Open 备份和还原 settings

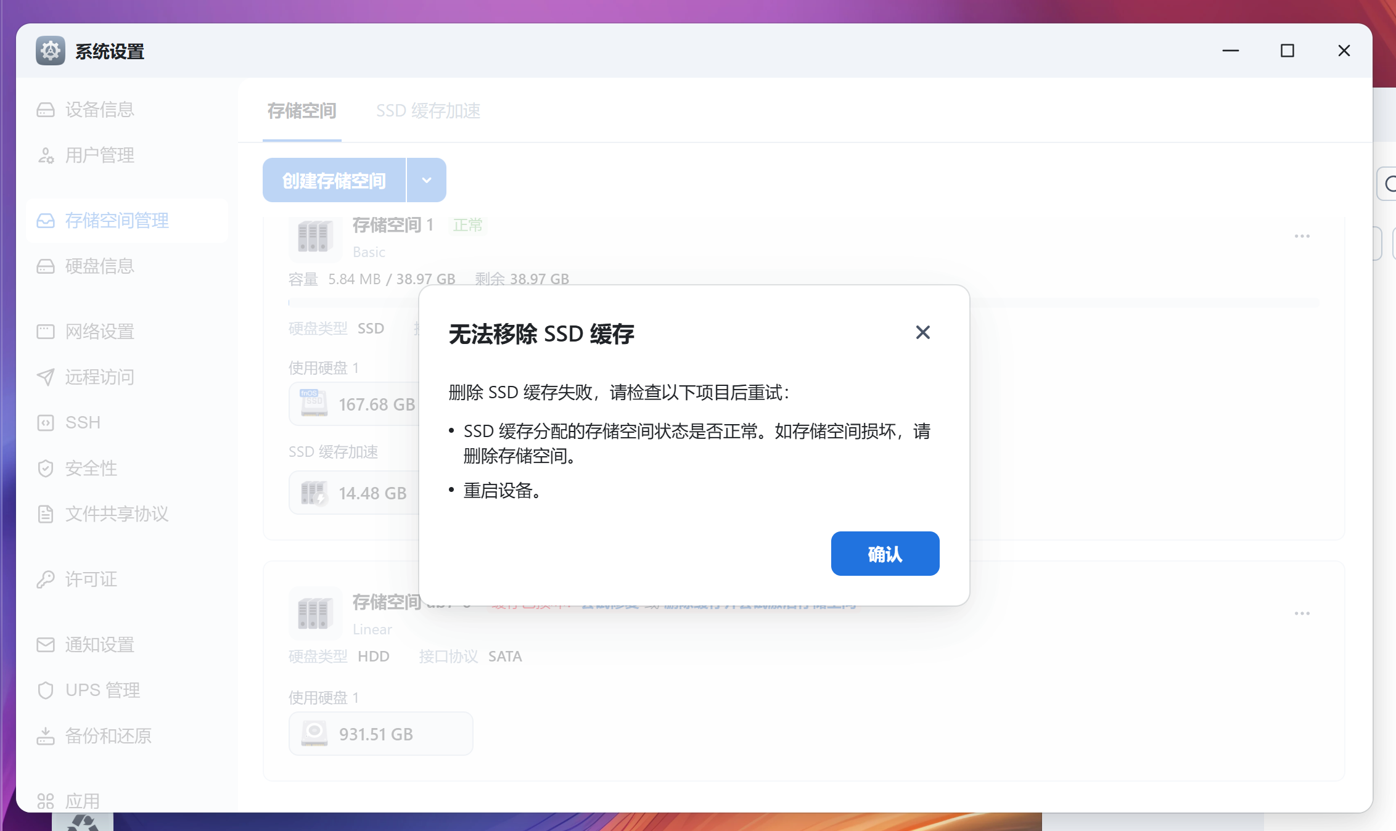[x=108, y=735]
